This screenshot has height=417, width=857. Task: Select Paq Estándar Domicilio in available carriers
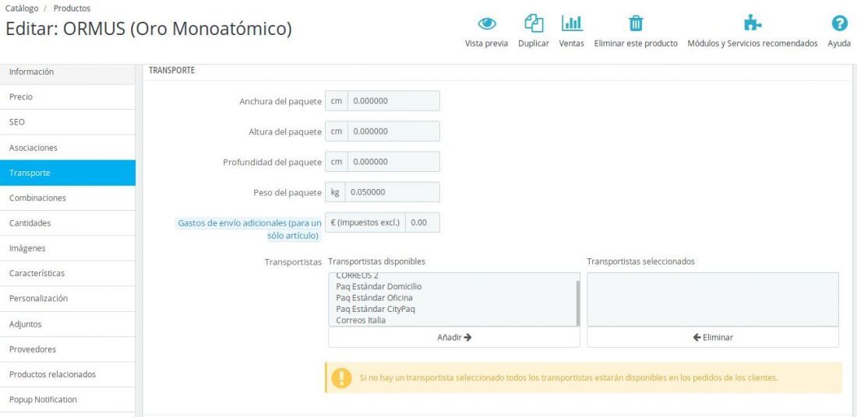coord(379,286)
